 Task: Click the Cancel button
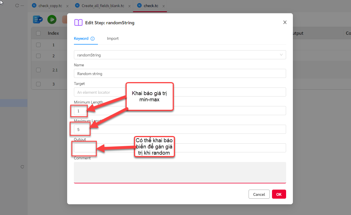[x=259, y=194]
